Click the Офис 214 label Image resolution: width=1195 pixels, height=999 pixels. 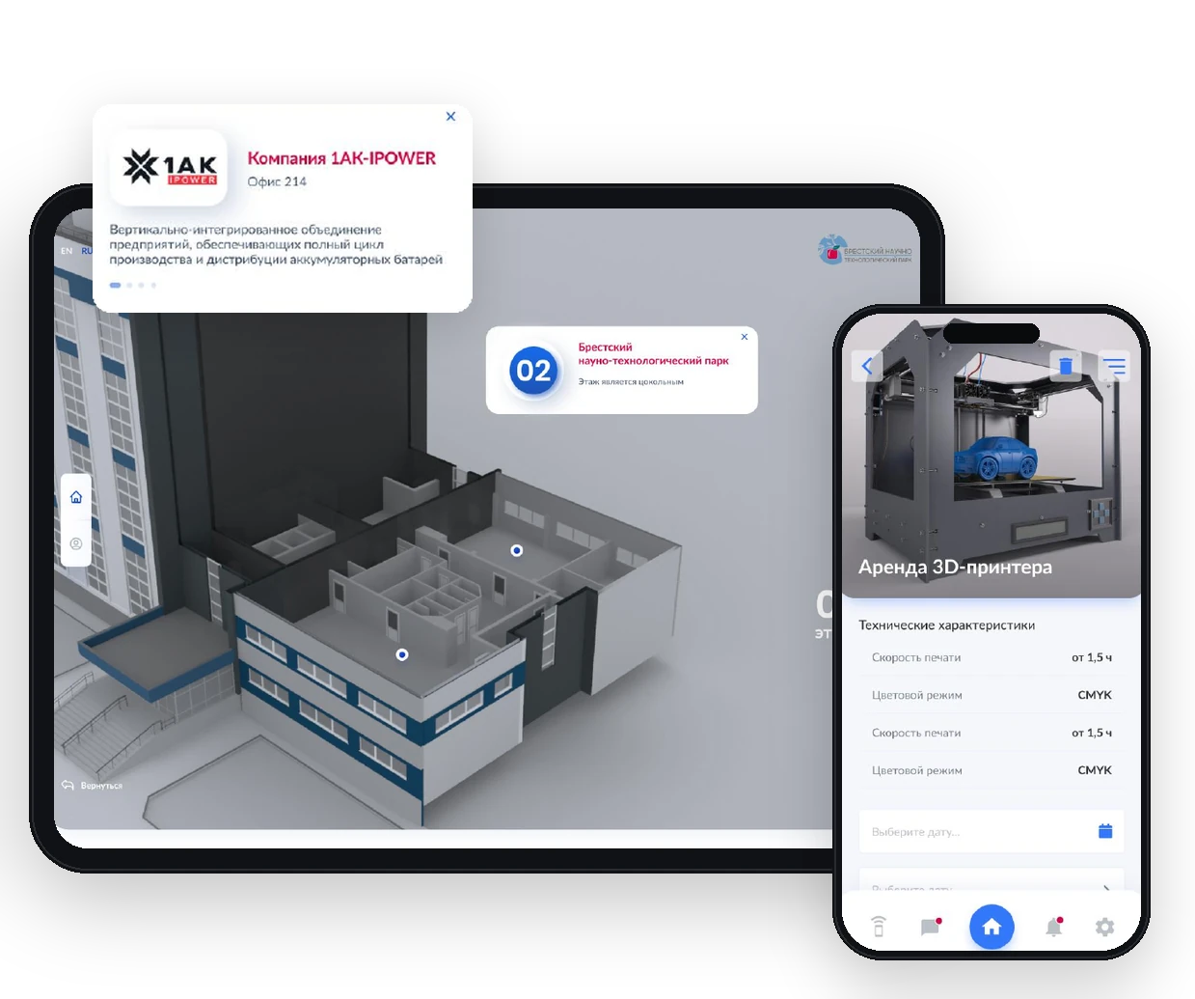[277, 181]
